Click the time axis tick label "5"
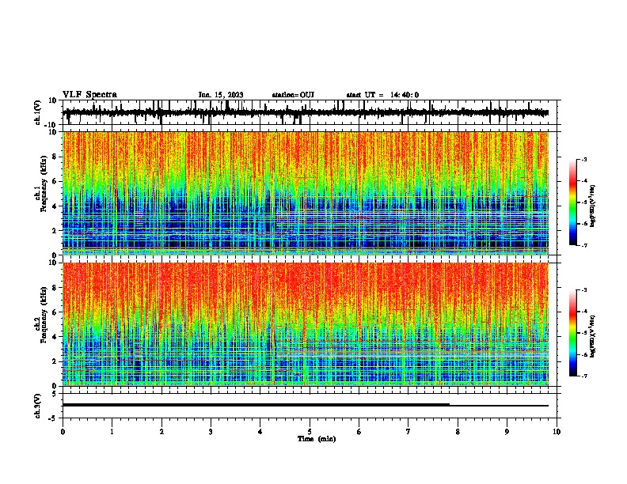627x484 pixels. coord(310,432)
